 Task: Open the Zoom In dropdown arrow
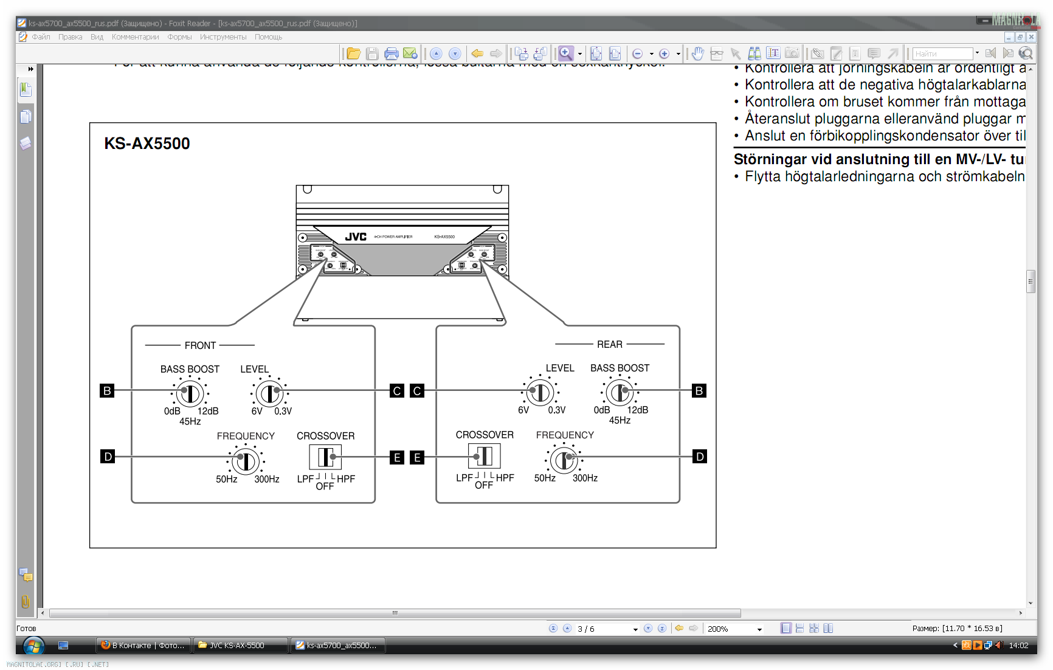click(x=678, y=54)
